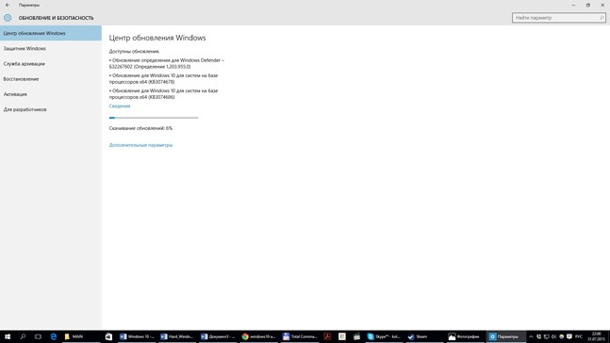Viewport: 610px width, 343px height.
Task: Switch to the Документ3 Word document
Action: [x=218, y=336]
